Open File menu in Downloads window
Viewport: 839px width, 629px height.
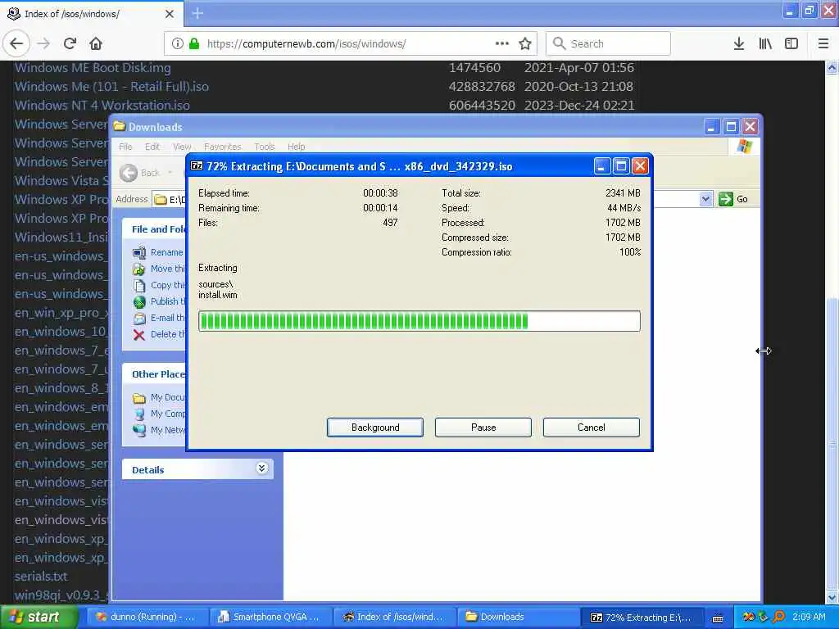125,147
